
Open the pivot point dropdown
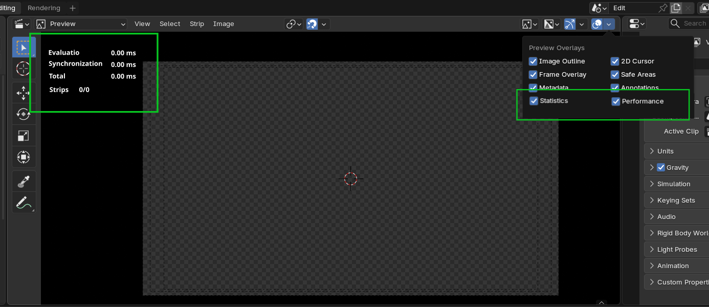(293, 24)
